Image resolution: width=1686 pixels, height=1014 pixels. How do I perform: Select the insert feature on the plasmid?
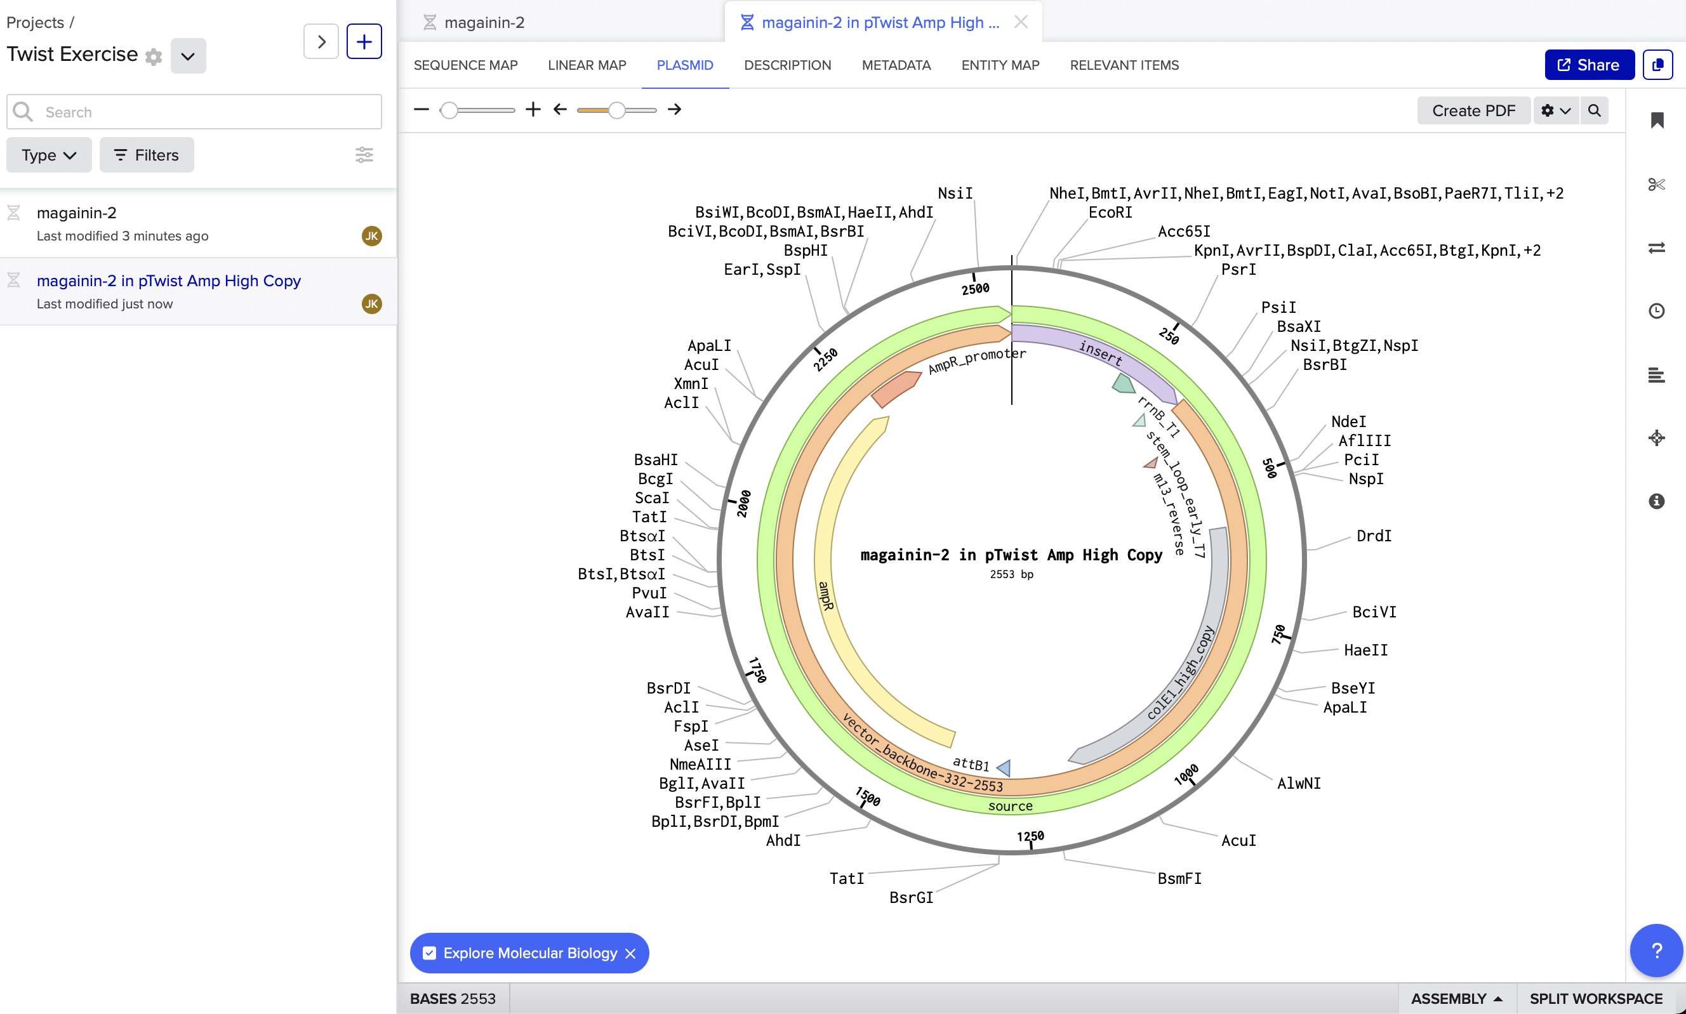[1100, 353]
